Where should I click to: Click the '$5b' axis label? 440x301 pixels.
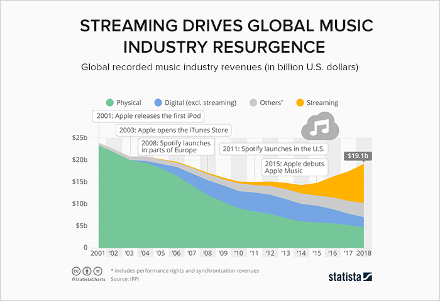tap(82, 226)
